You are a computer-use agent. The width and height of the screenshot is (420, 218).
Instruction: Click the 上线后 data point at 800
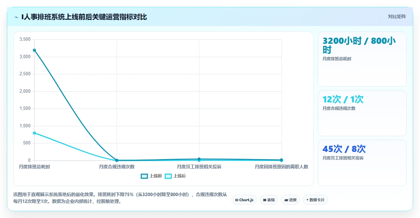coord(34,133)
